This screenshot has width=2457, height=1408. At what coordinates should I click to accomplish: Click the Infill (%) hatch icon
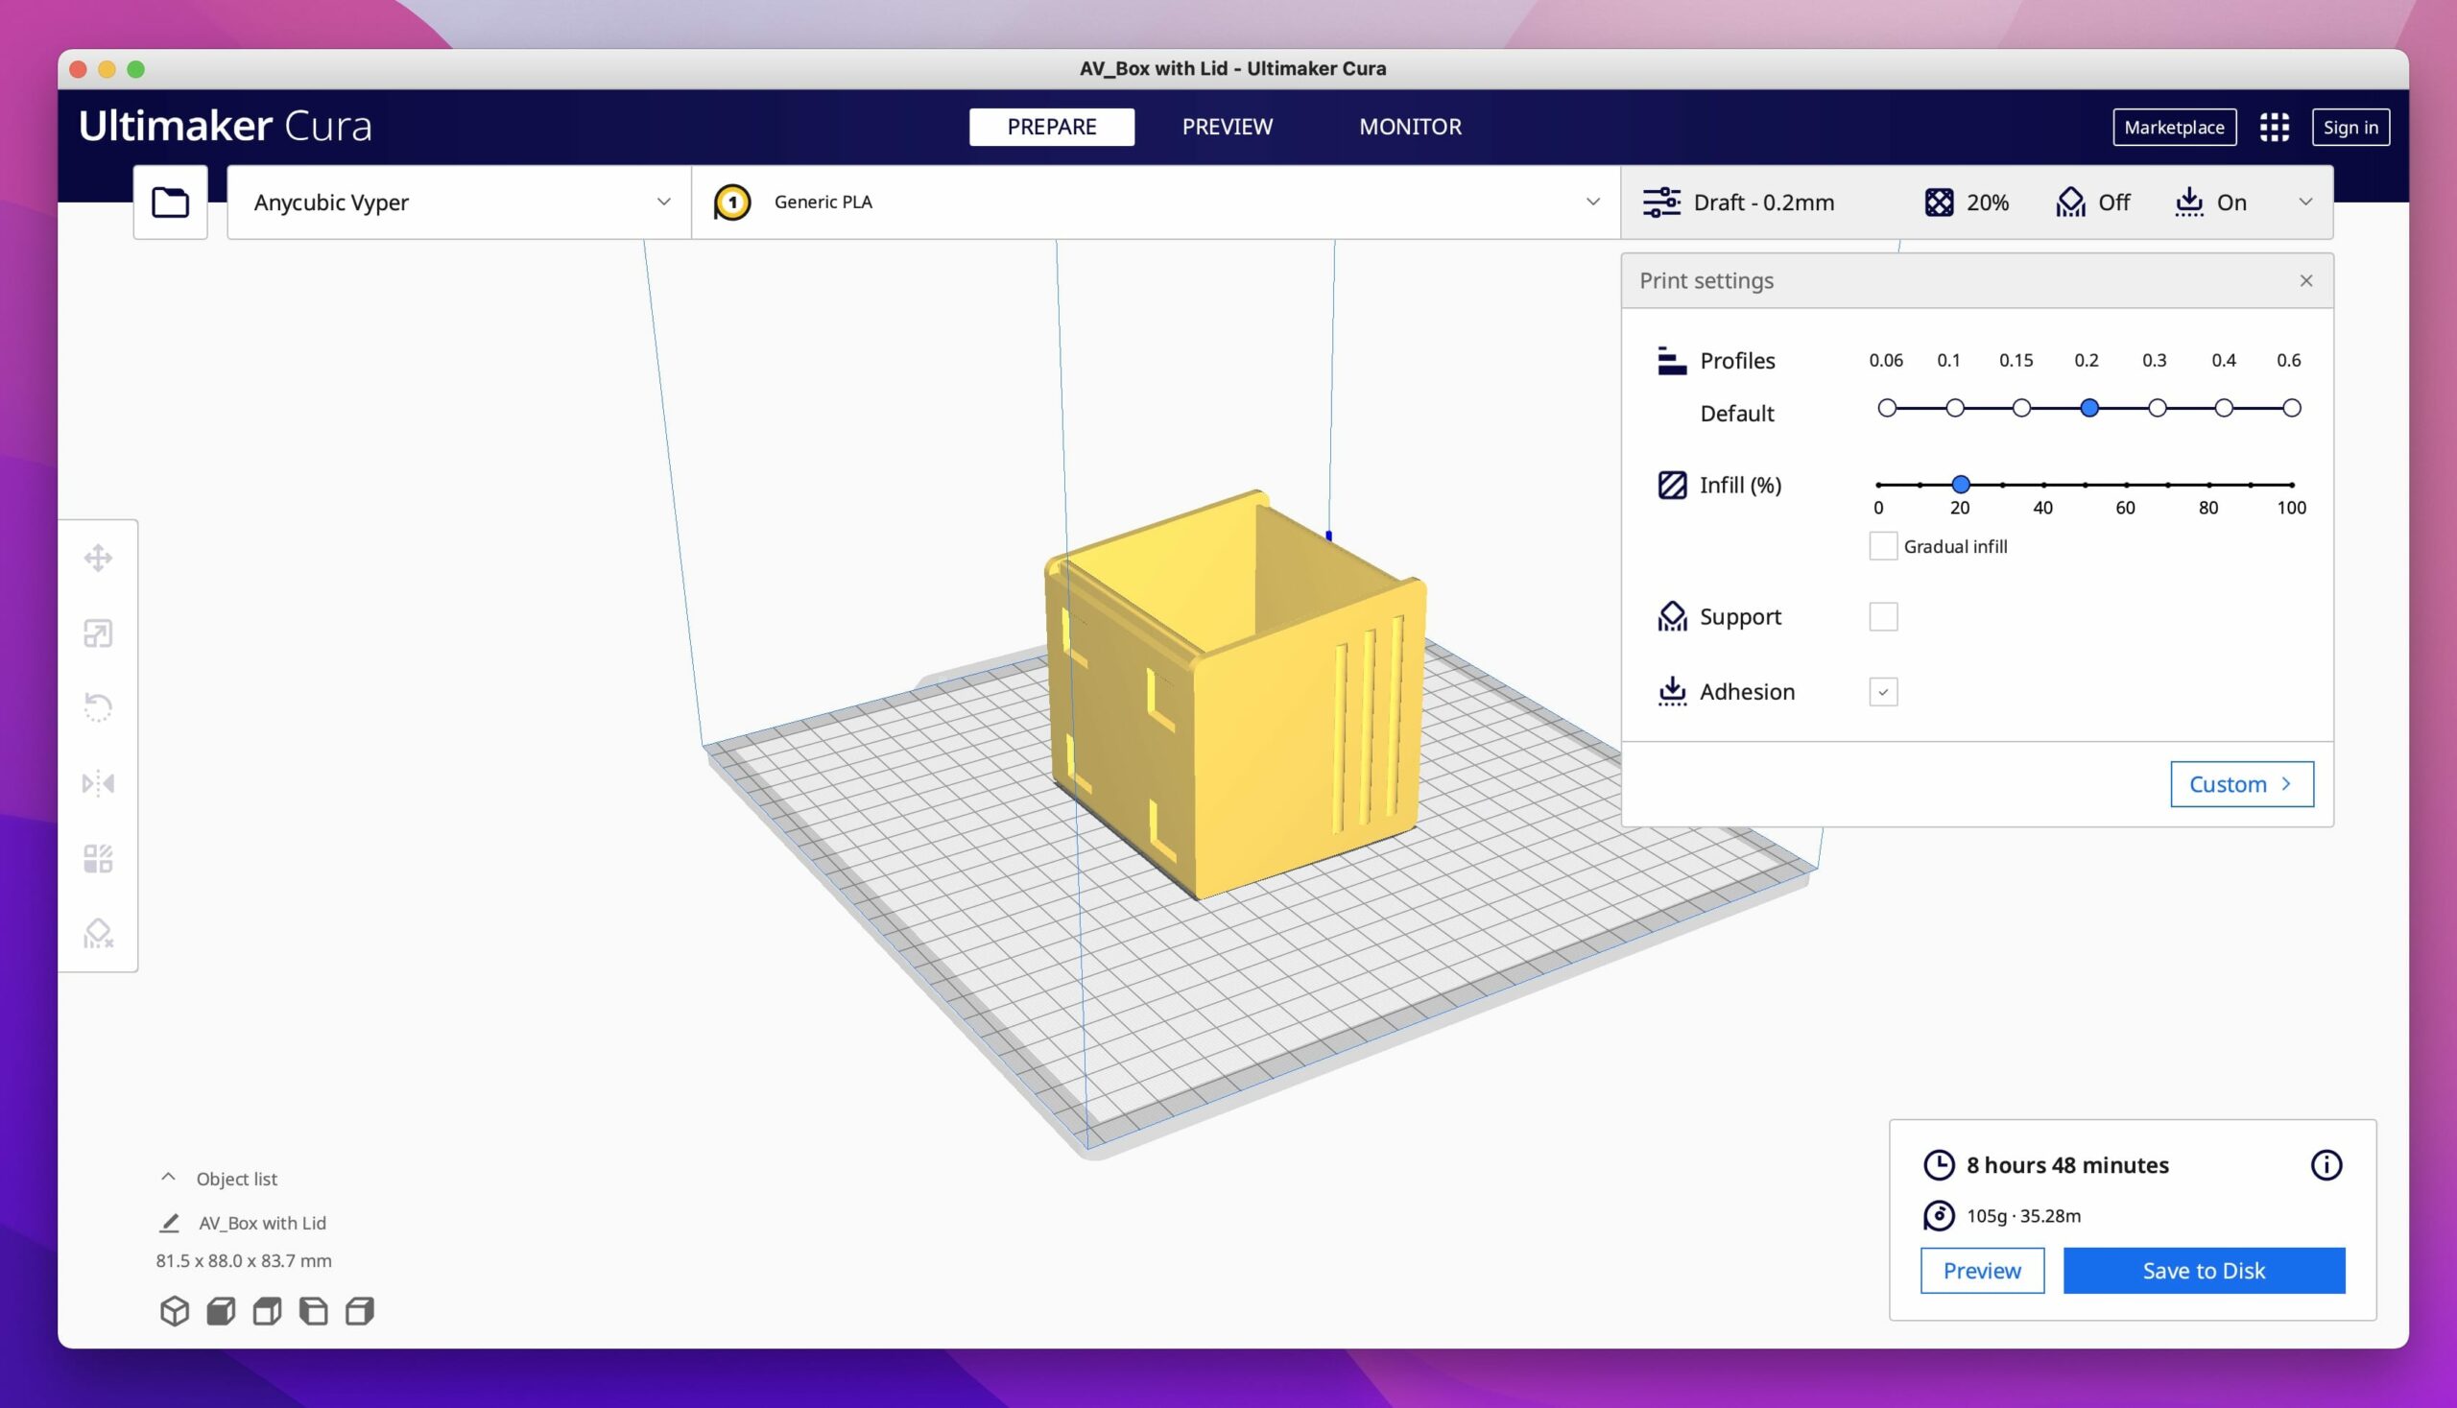tap(1672, 485)
